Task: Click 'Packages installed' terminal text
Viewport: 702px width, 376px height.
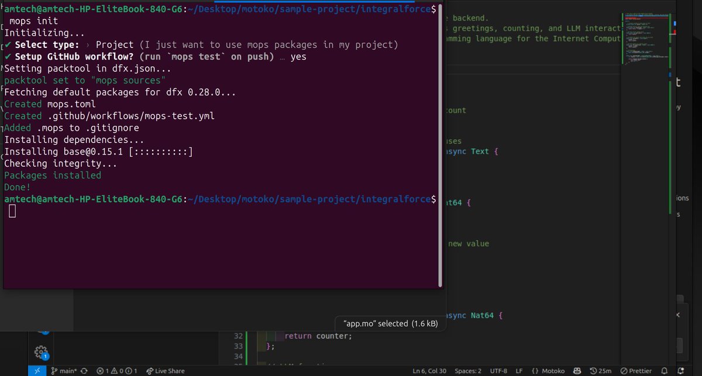Action: tap(53, 175)
